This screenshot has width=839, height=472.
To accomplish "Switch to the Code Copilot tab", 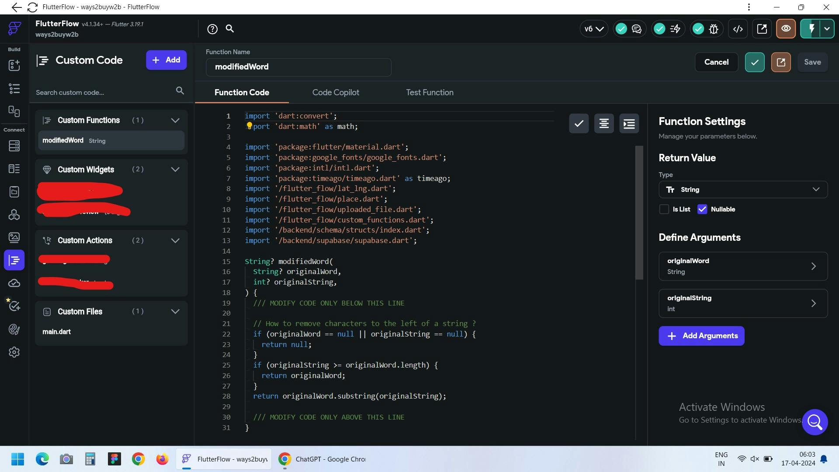I will [336, 93].
